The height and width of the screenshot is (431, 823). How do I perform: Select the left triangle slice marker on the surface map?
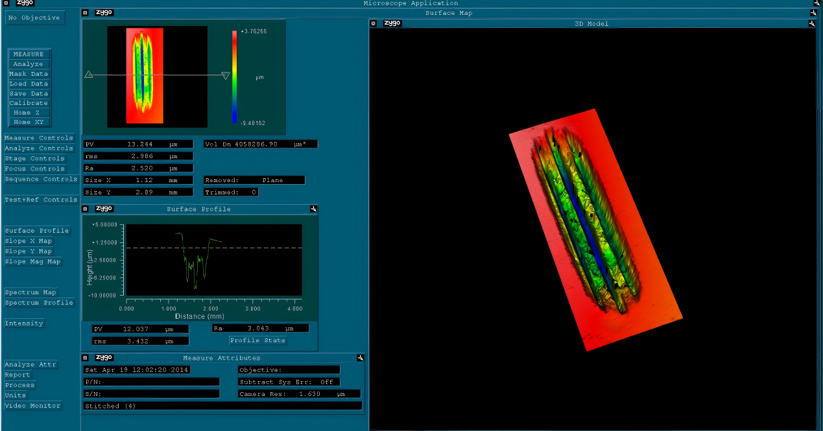(x=89, y=75)
